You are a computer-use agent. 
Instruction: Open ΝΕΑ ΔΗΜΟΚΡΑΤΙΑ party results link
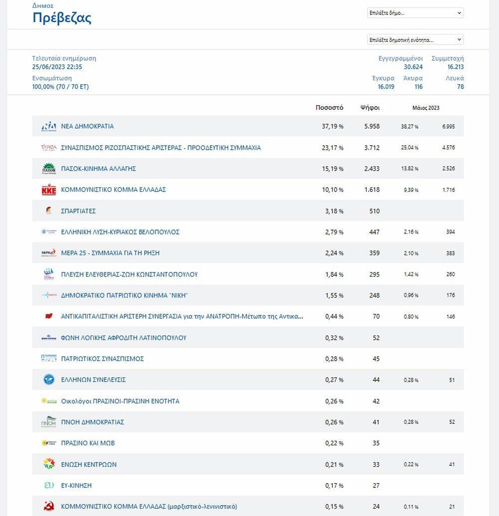[87, 126]
